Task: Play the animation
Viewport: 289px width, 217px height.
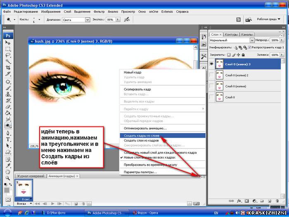Action: (53, 203)
